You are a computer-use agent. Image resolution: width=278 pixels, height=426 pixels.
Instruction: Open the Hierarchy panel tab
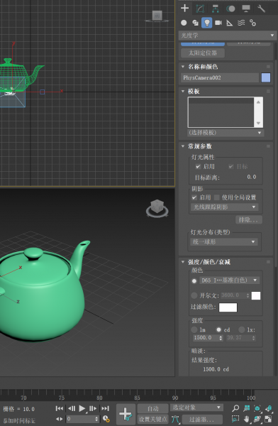pyautogui.click(x=216, y=9)
